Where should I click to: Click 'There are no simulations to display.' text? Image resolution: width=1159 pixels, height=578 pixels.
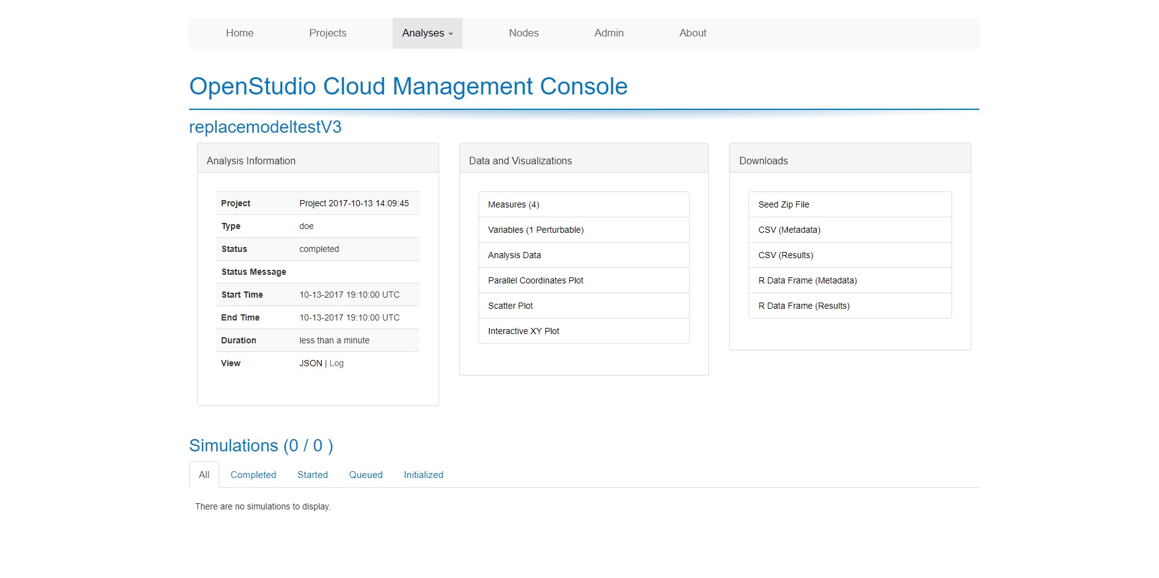coord(263,506)
